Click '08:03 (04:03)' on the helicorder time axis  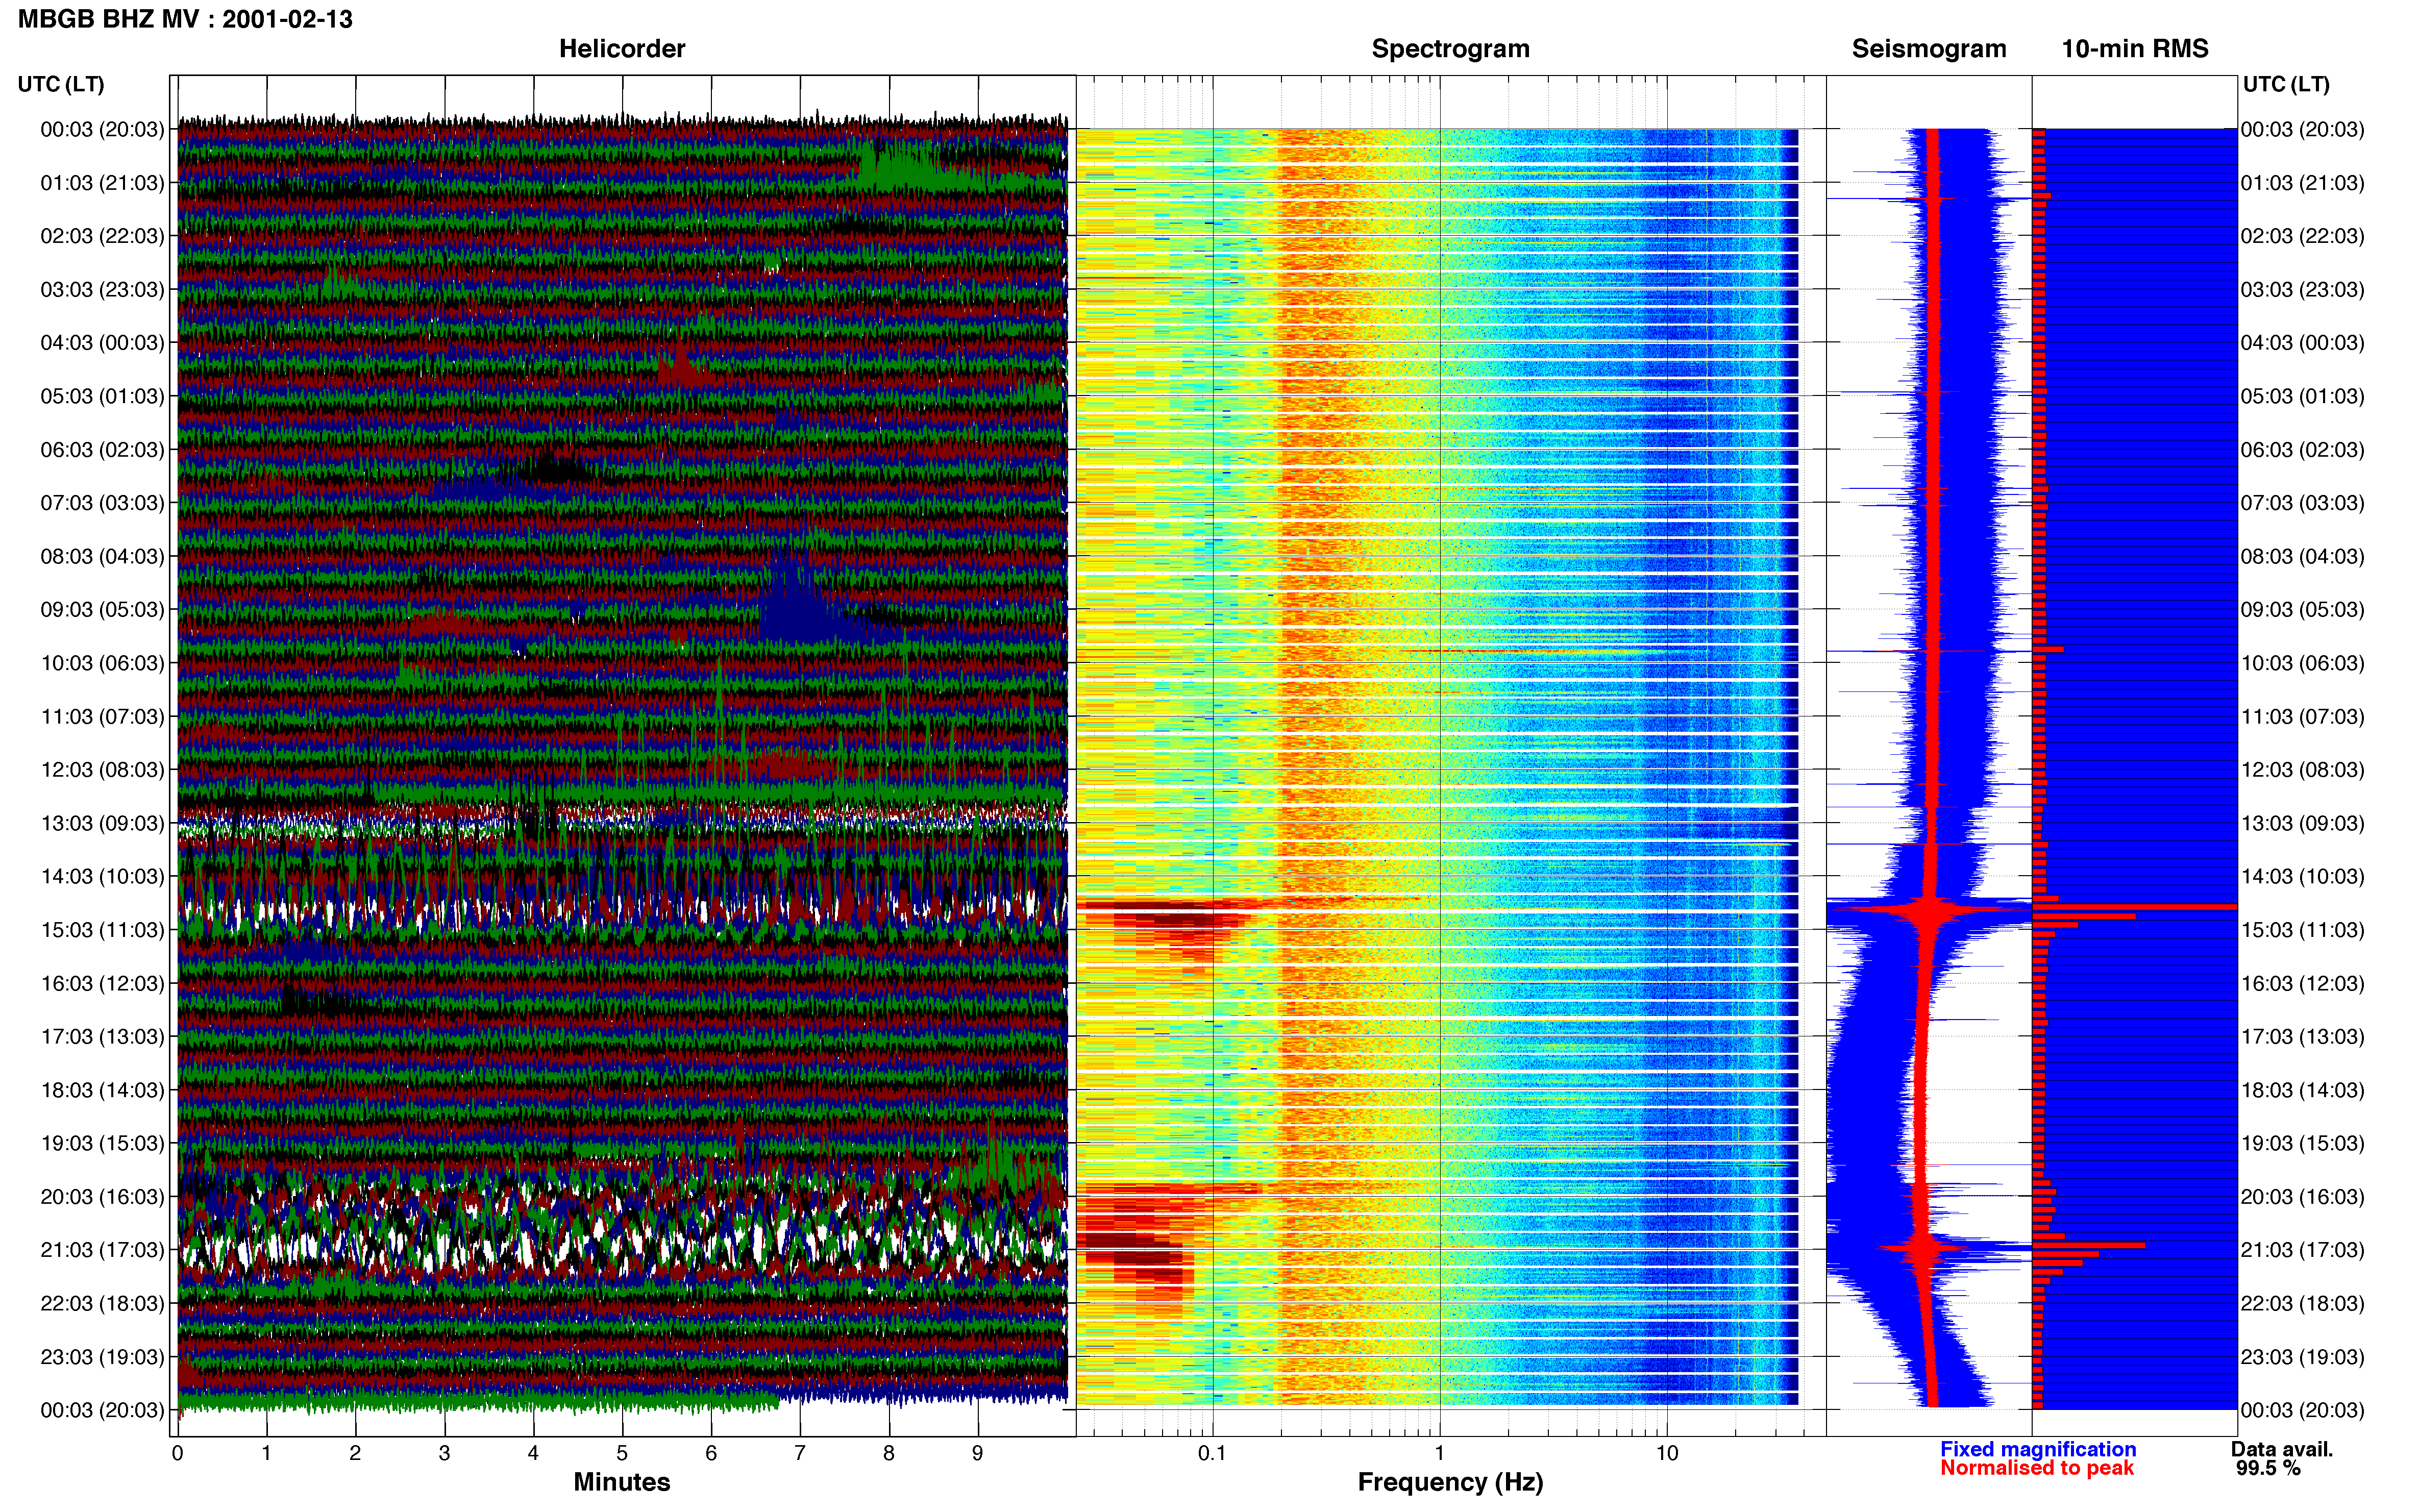[102, 556]
